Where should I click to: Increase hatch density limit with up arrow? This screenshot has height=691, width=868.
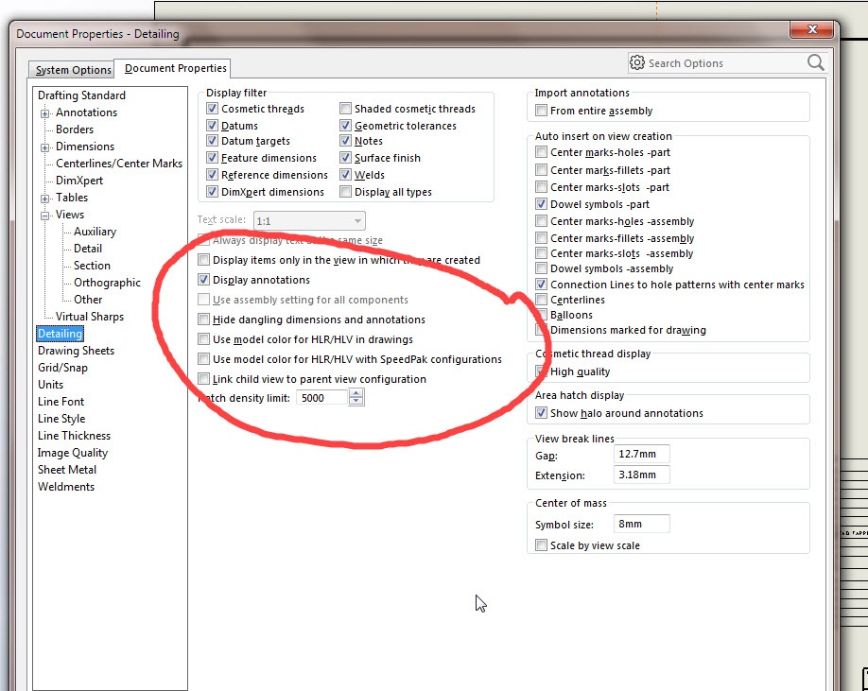[x=356, y=393]
